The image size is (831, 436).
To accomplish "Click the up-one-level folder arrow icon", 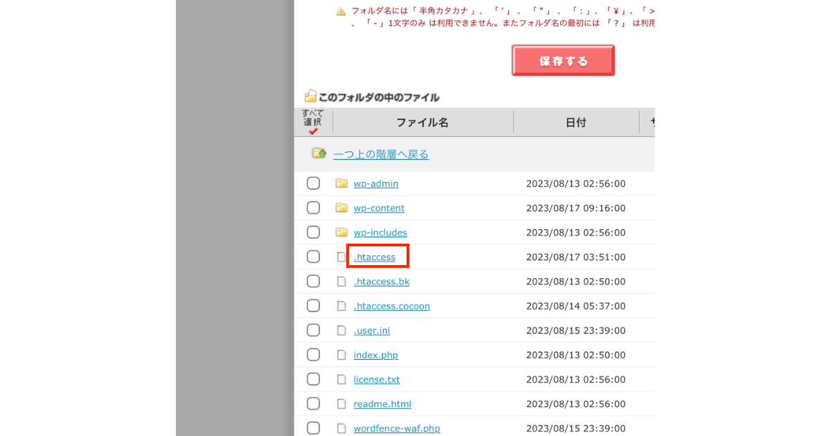I will 319,154.
